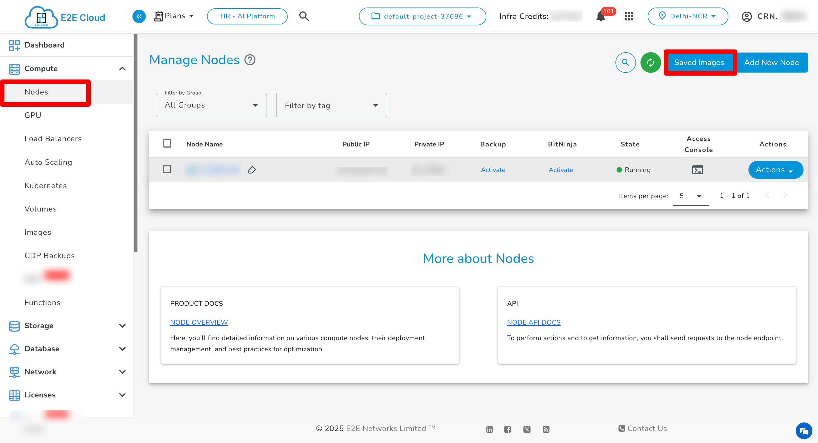The image size is (818, 443).
Task: Check the node row checkbox
Action: [167, 169]
